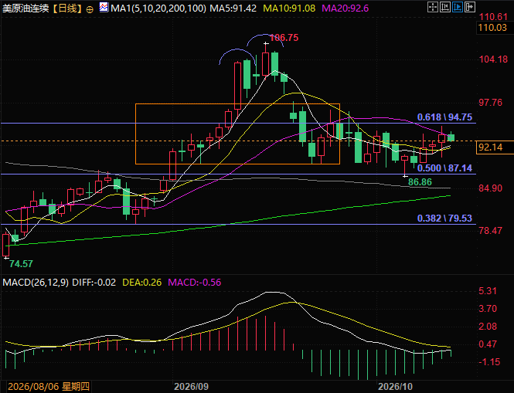Click the MA10:91.08 yellow legend value
Viewport: 514px width, 393px height.
[x=289, y=8]
